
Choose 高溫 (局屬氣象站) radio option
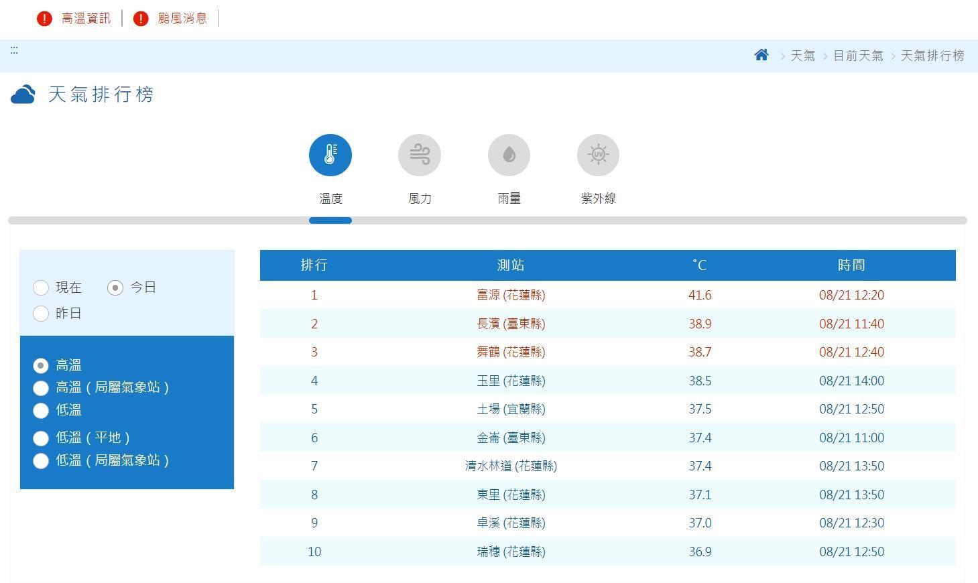tap(41, 388)
